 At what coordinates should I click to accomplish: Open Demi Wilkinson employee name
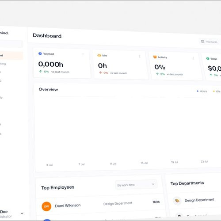pos(68,206)
